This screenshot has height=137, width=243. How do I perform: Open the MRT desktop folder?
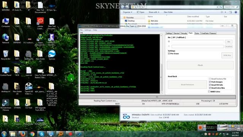pyautogui.click(x=17, y=55)
